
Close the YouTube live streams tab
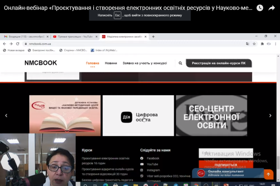pyautogui.click(x=97, y=37)
